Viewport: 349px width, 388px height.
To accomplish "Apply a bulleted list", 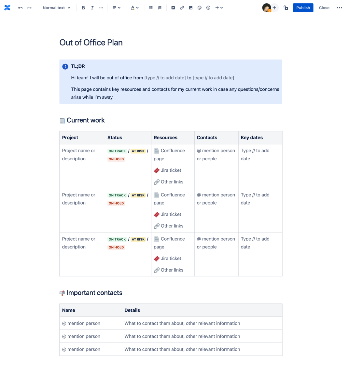I will (150, 7).
